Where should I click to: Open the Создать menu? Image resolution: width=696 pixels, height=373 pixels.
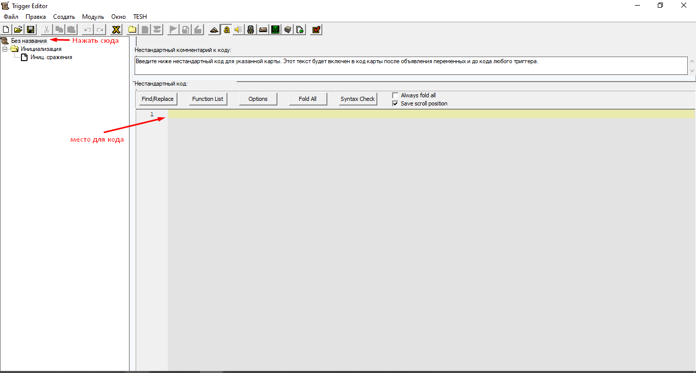point(64,17)
